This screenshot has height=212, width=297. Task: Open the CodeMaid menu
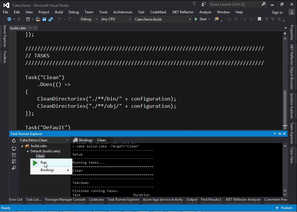click(158, 12)
